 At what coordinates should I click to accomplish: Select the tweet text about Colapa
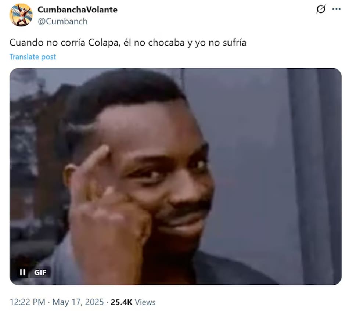128,43
